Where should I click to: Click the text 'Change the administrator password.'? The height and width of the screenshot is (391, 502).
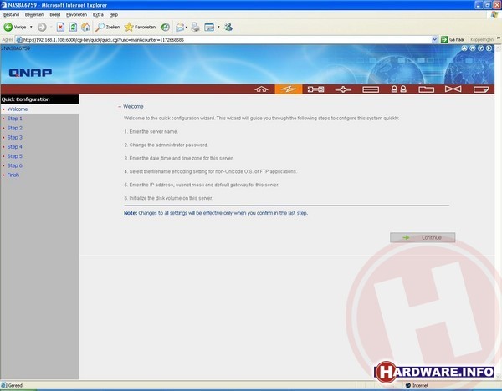pos(168,145)
